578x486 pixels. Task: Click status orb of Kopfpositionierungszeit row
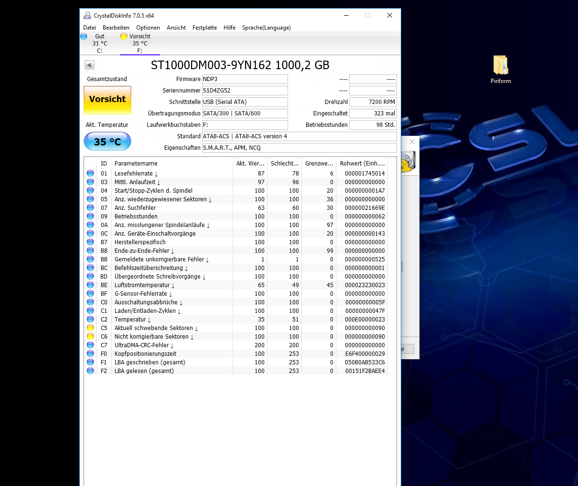[x=90, y=353]
